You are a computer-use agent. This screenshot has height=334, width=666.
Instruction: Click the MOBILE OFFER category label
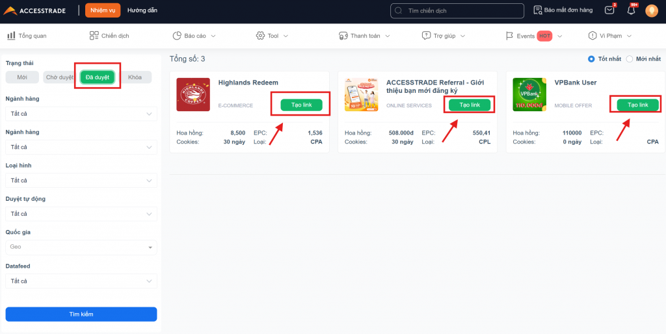(x=573, y=106)
